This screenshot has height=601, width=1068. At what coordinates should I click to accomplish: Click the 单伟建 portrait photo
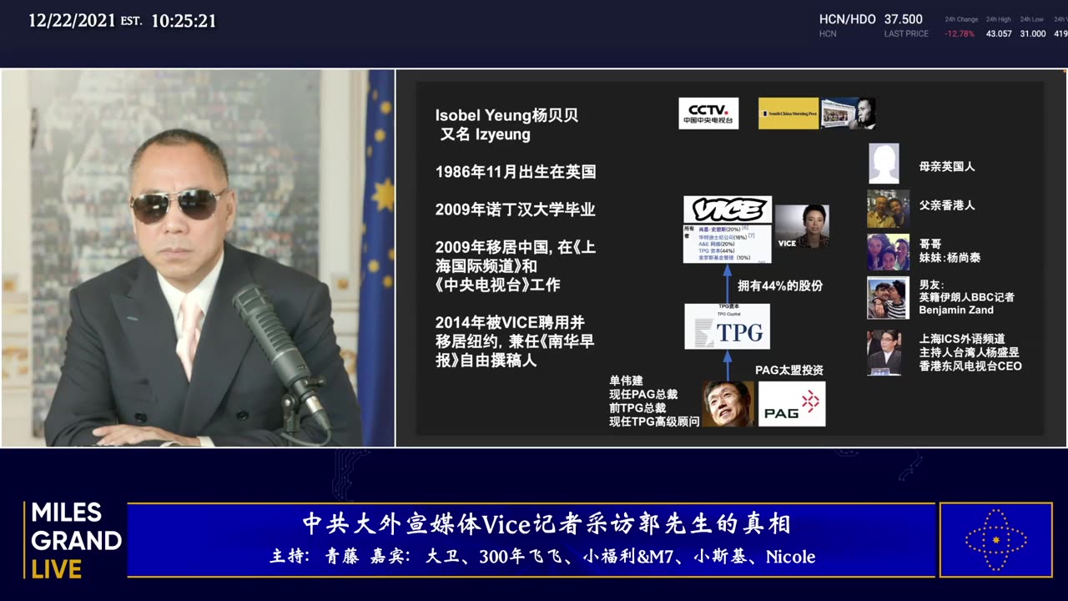(x=728, y=404)
